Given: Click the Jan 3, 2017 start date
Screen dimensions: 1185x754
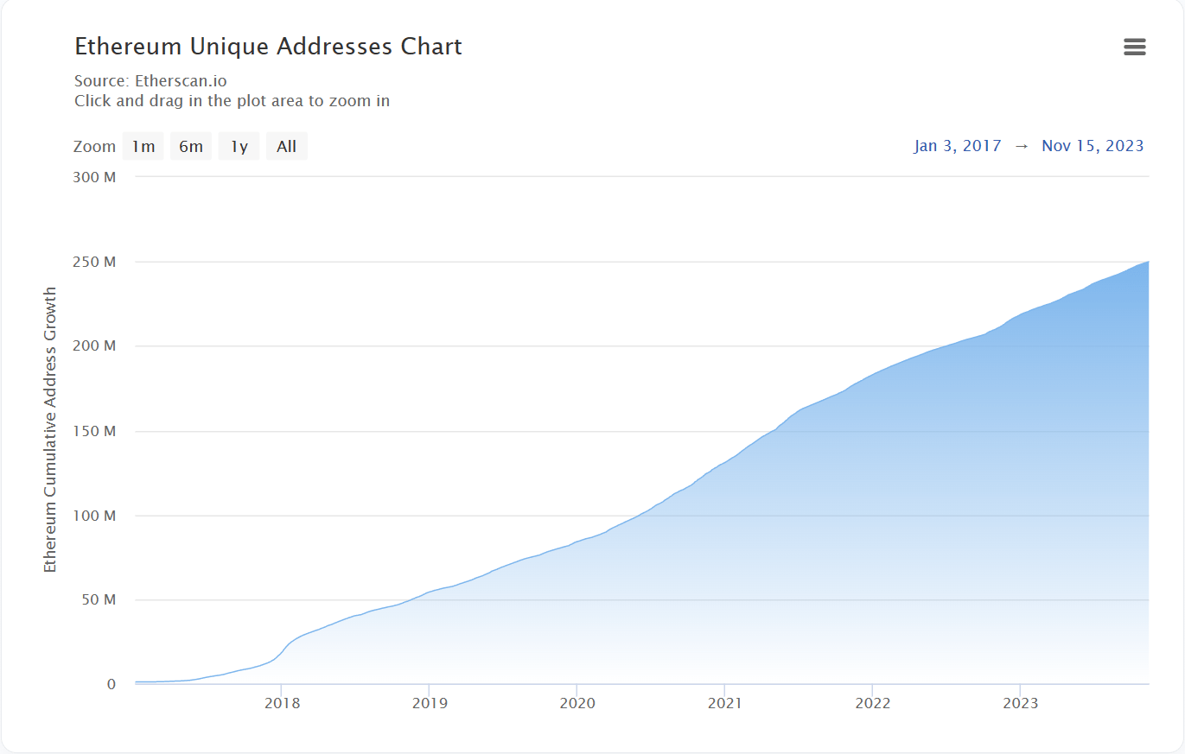Looking at the screenshot, I should pyautogui.click(x=958, y=146).
